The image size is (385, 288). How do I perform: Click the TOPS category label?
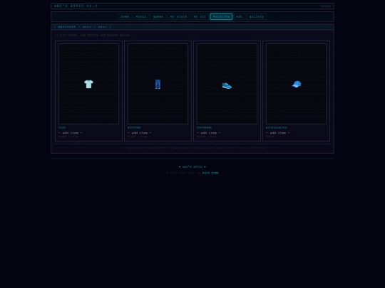62,128
